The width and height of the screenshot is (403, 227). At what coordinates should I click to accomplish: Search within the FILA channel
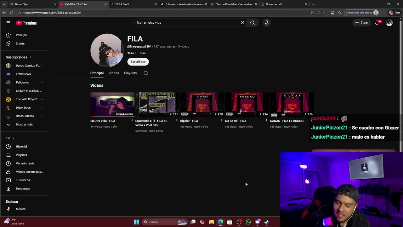(146, 73)
